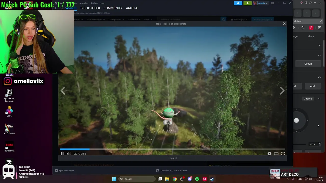Open the Steam announcements megaphone button
This screenshot has height=183, width=326.
click(238, 3)
